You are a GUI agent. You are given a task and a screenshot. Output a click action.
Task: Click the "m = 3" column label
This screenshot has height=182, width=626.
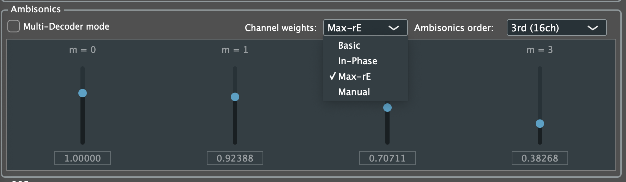[540, 50]
